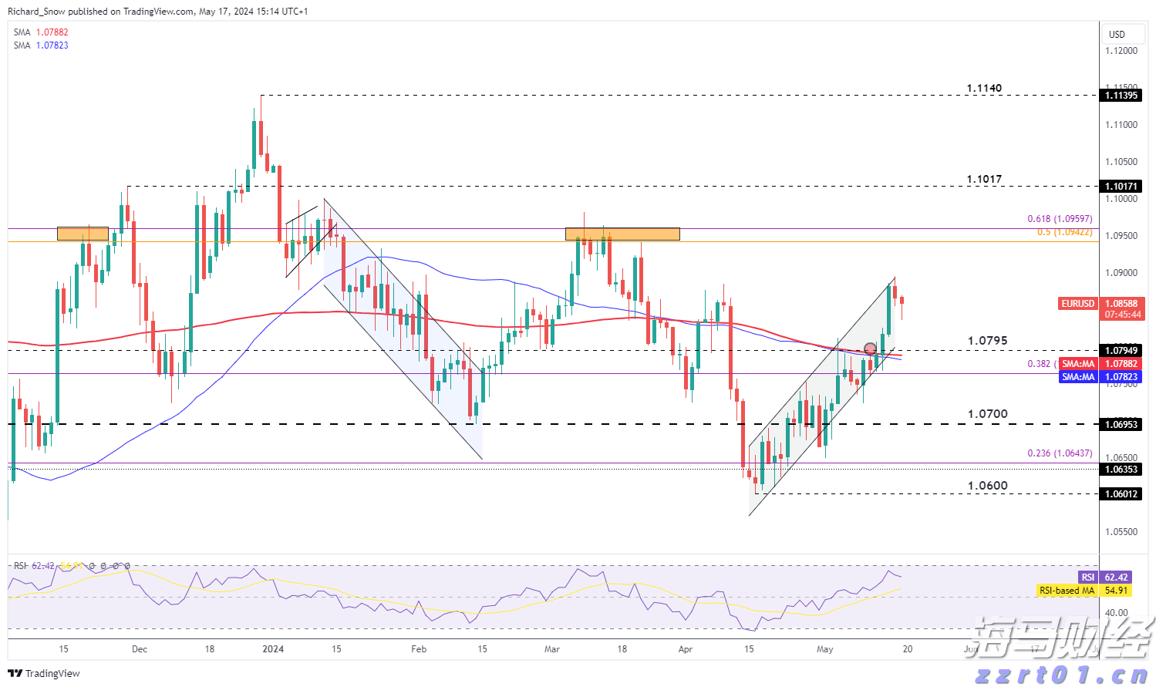Image resolution: width=1156 pixels, height=687 pixels.
Task: Click the 0.618 Fibonacci level label
Action: coord(1059,220)
